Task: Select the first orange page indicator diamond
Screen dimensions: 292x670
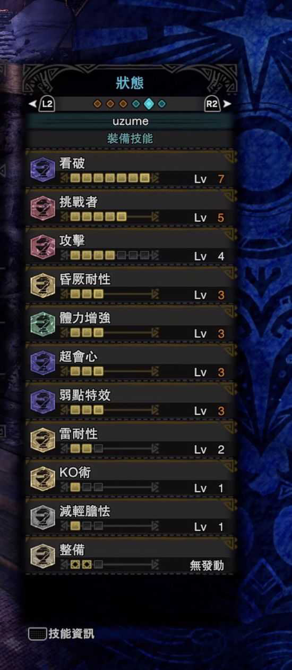Action: click(97, 104)
